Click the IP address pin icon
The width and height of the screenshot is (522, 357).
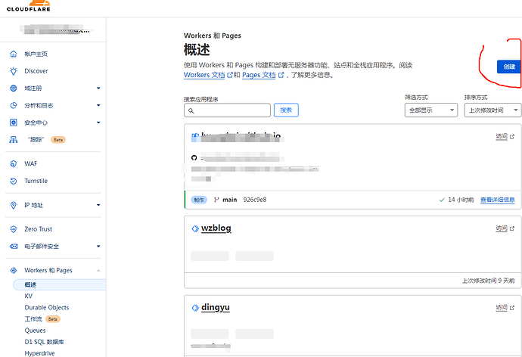[x=14, y=205]
